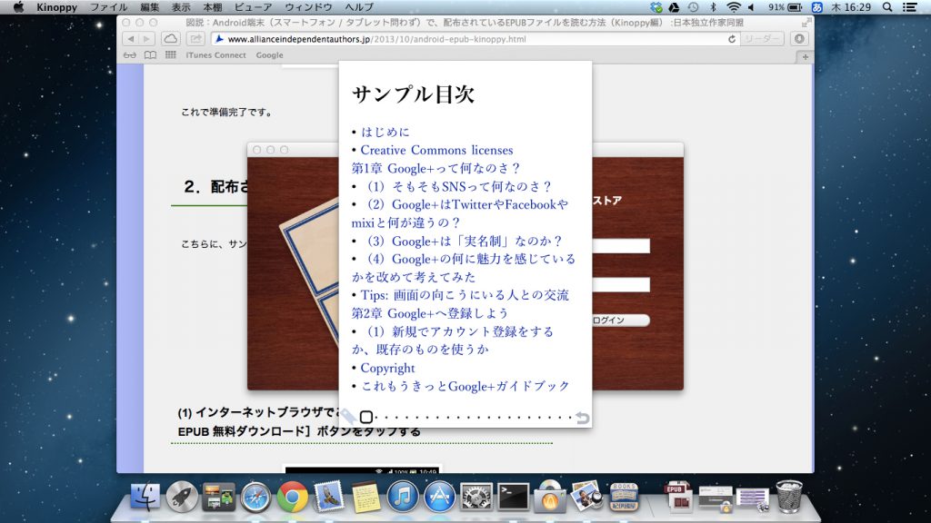931x523 pixels.
Task: Click the volume speaker icon
Action: tap(751, 7)
